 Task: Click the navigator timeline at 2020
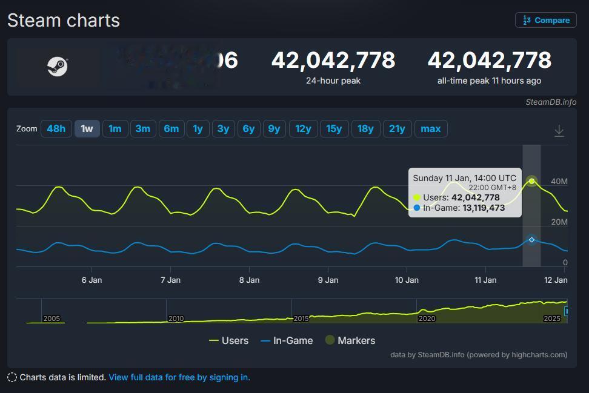pyautogui.click(x=427, y=319)
